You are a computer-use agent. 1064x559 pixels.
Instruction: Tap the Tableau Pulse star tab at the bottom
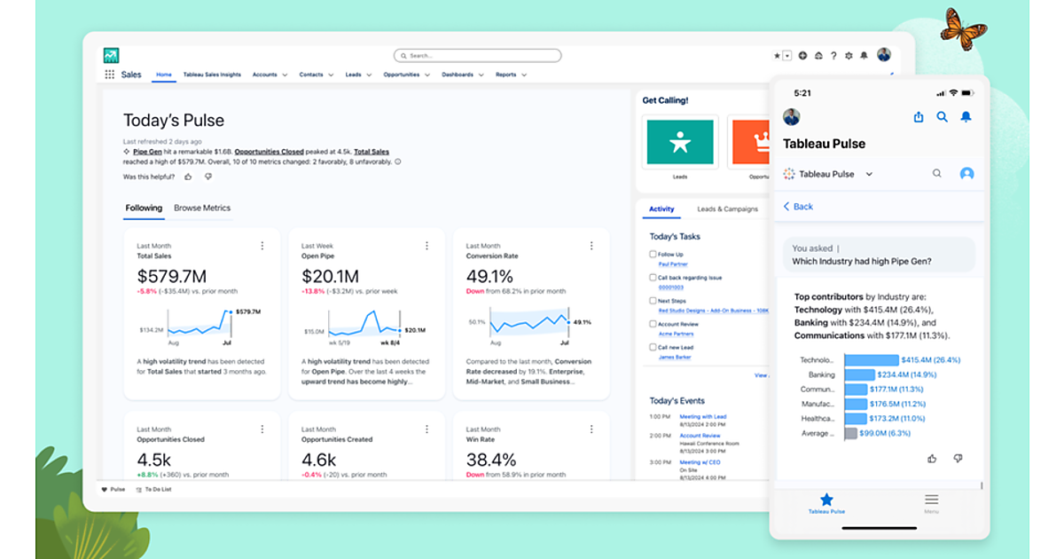pos(826,504)
